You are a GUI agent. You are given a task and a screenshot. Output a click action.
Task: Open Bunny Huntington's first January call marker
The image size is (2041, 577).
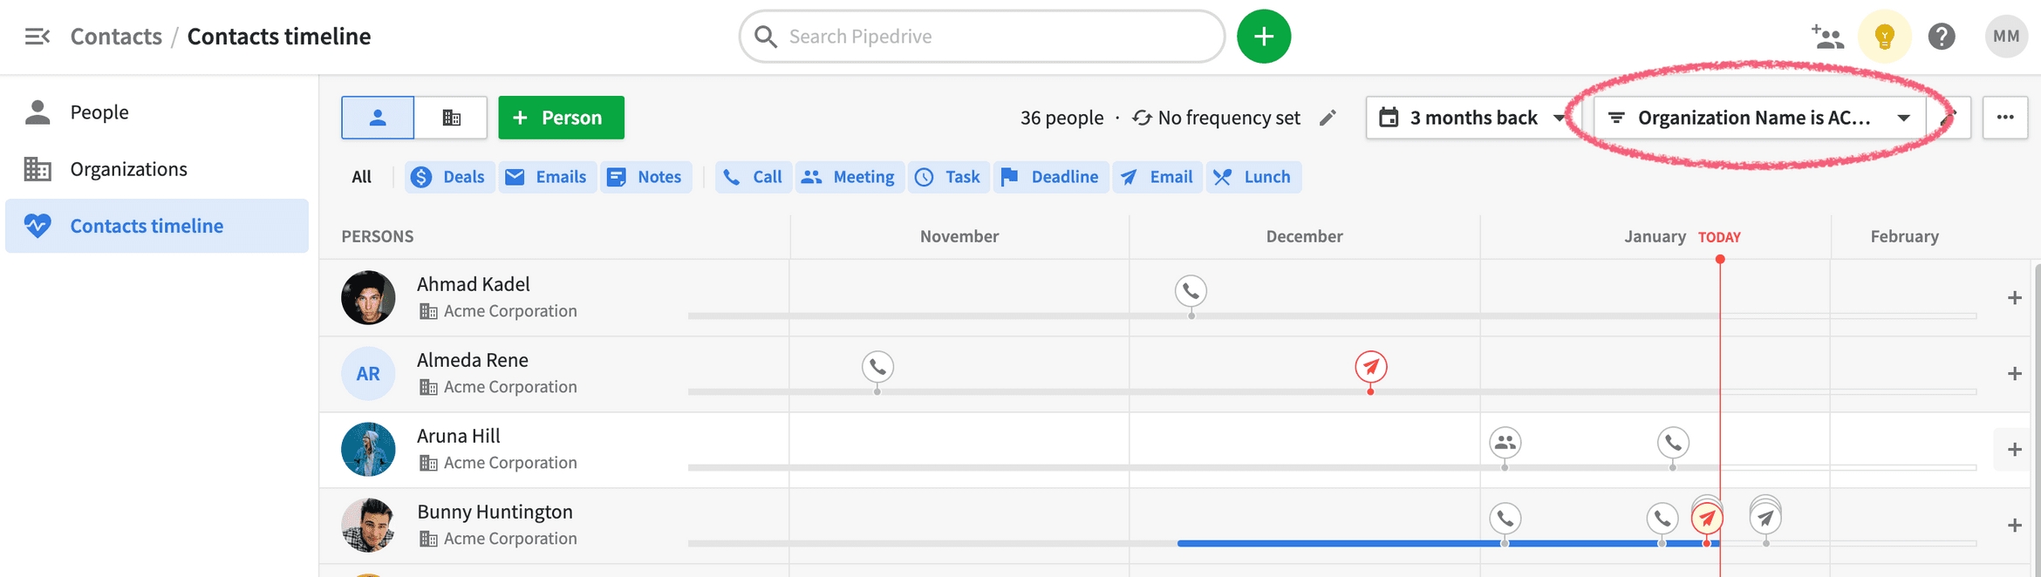tap(1505, 519)
